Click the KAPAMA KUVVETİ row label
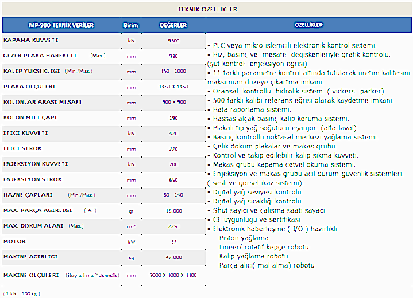The width and height of the screenshot is (413, 298). click(x=31, y=41)
